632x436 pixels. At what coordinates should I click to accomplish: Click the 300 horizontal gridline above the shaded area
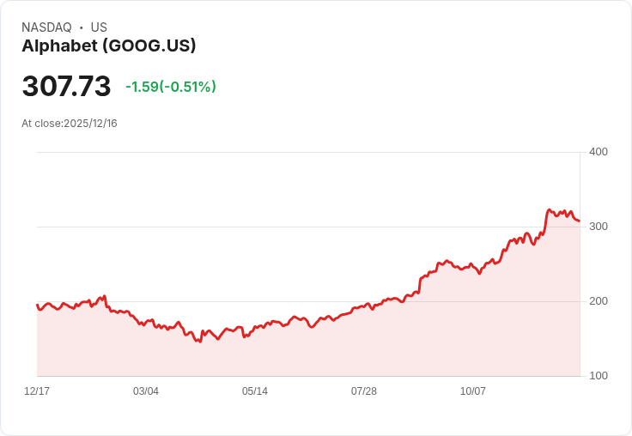258,227
